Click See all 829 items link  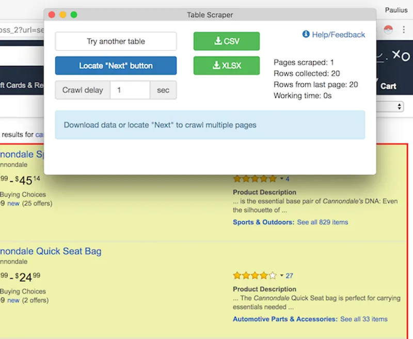pos(322,222)
